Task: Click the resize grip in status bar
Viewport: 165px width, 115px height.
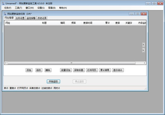Action: click(145, 89)
